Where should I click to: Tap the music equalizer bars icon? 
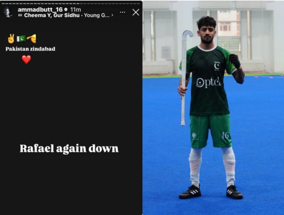coord(20,16)
